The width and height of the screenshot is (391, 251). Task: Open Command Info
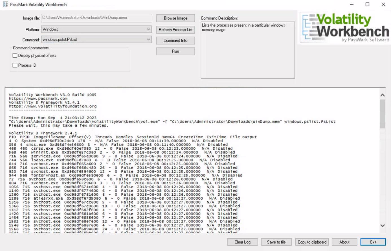point(175,40)
